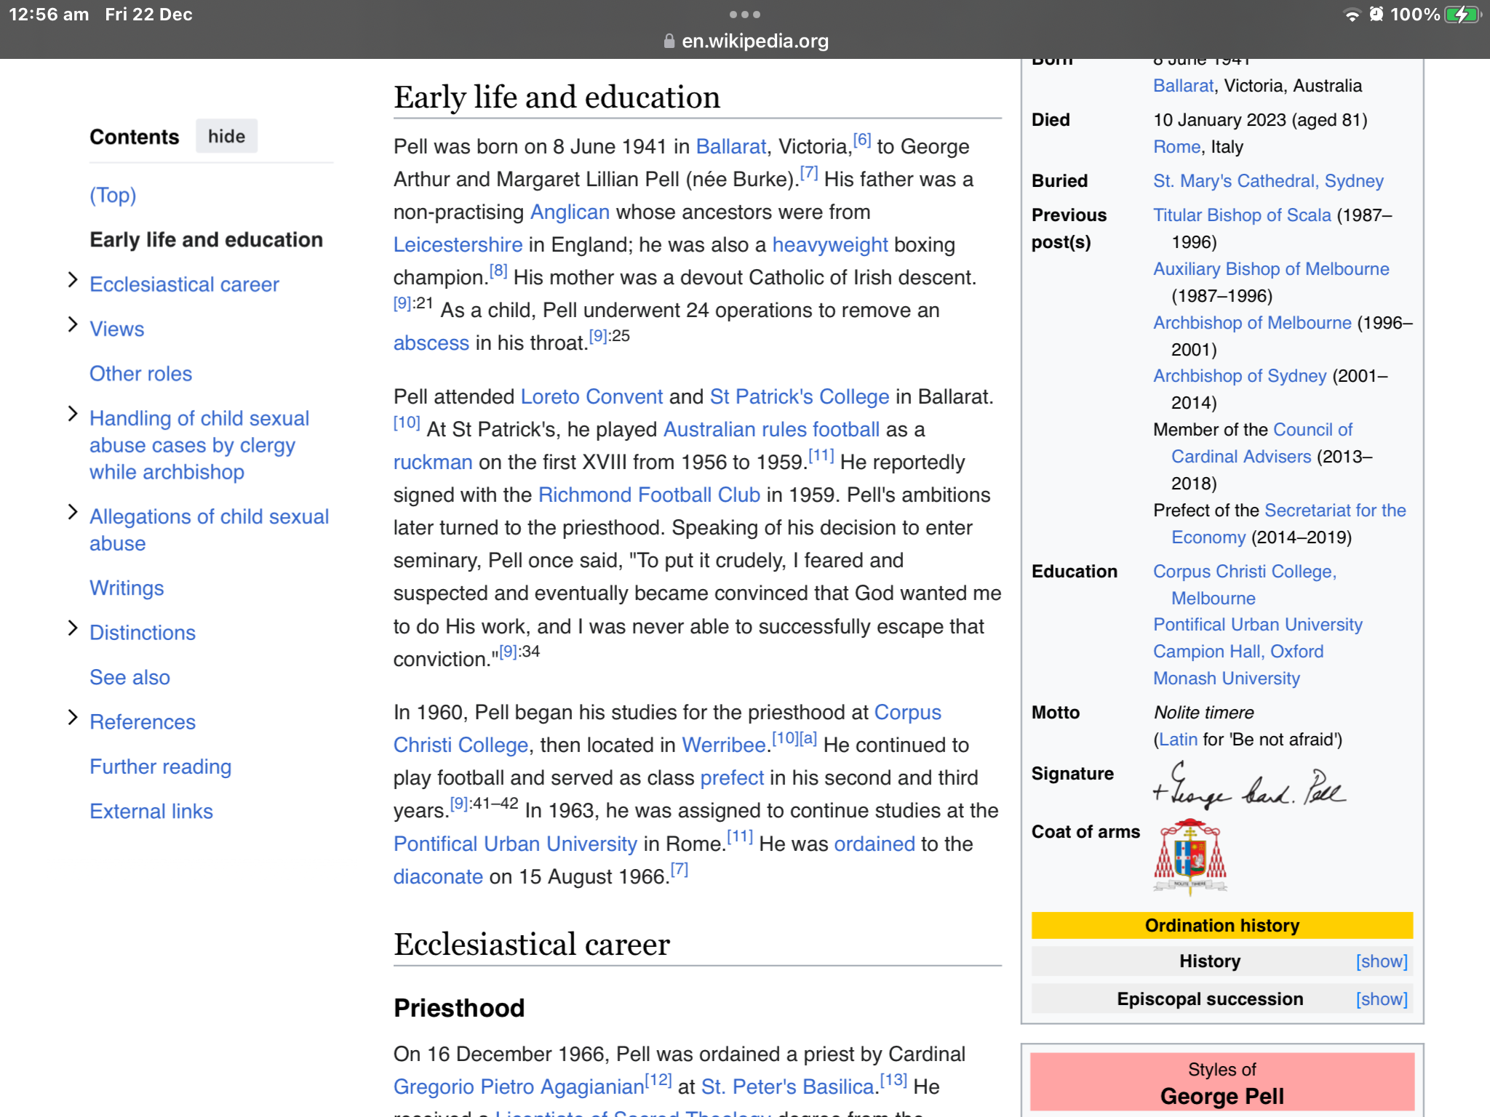The image size is (1490, 1117).
Task: Expand the Distinctions section chevron
Action: (72, 628)
